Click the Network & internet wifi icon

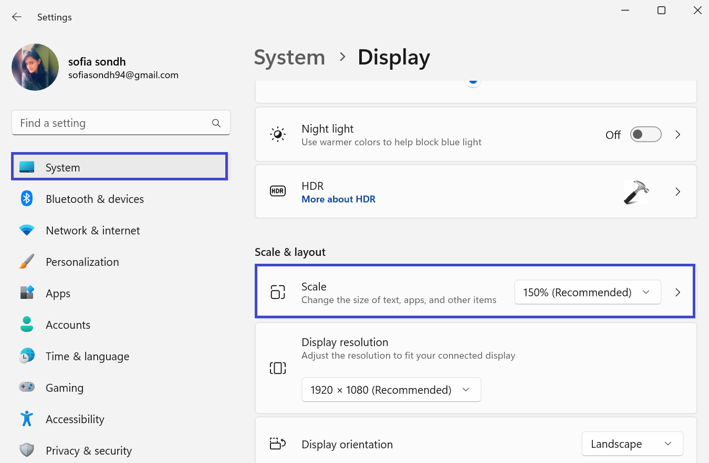pos(27,230)
